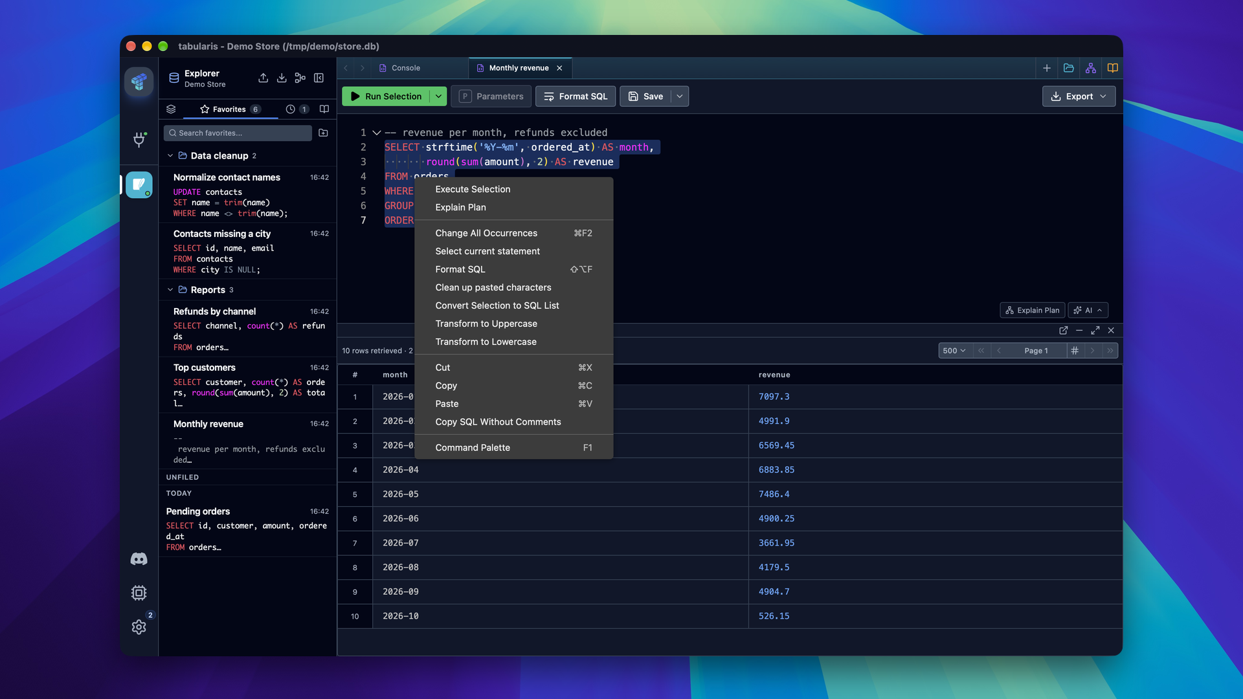Open the Discord icon in the sidebar

[x=139, y=559]
